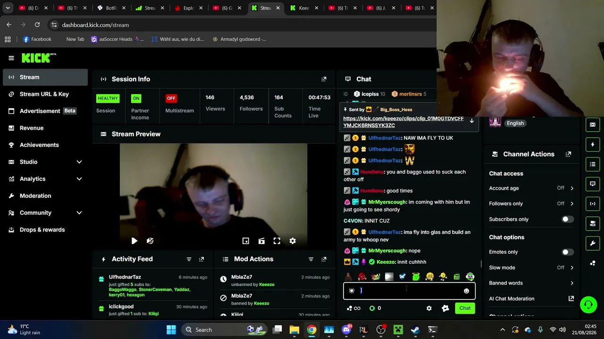The width and height of the screenshot is (604, 339).
Task: Open Stream URL & Key page
Action: coord(45,94)
